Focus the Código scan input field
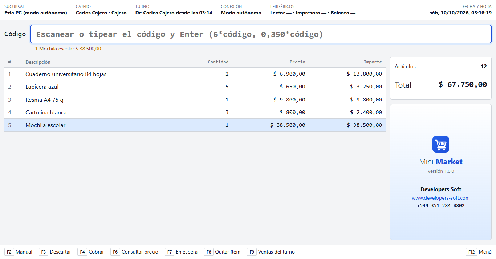Screen dimensions: 496x259 (x=261, y=34)
